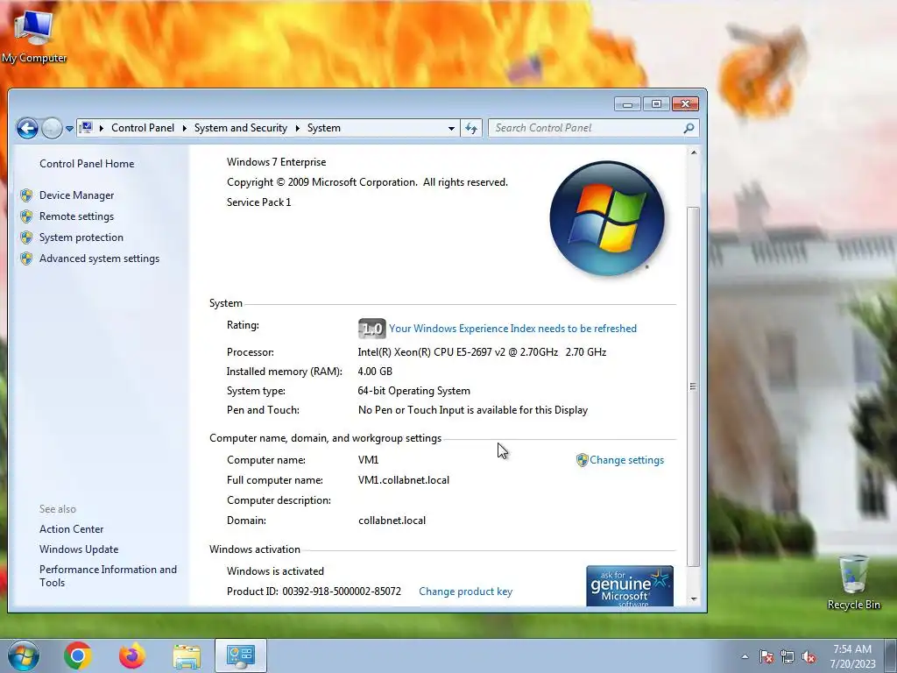Launch Firefox from taskbar
The height and width of the screenshot is (673, 897).
click(132, 655)
